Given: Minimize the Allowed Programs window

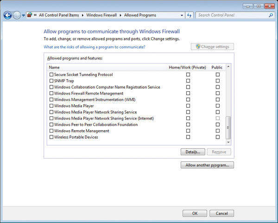Looking at the screenshot, I should pos(248,6).
